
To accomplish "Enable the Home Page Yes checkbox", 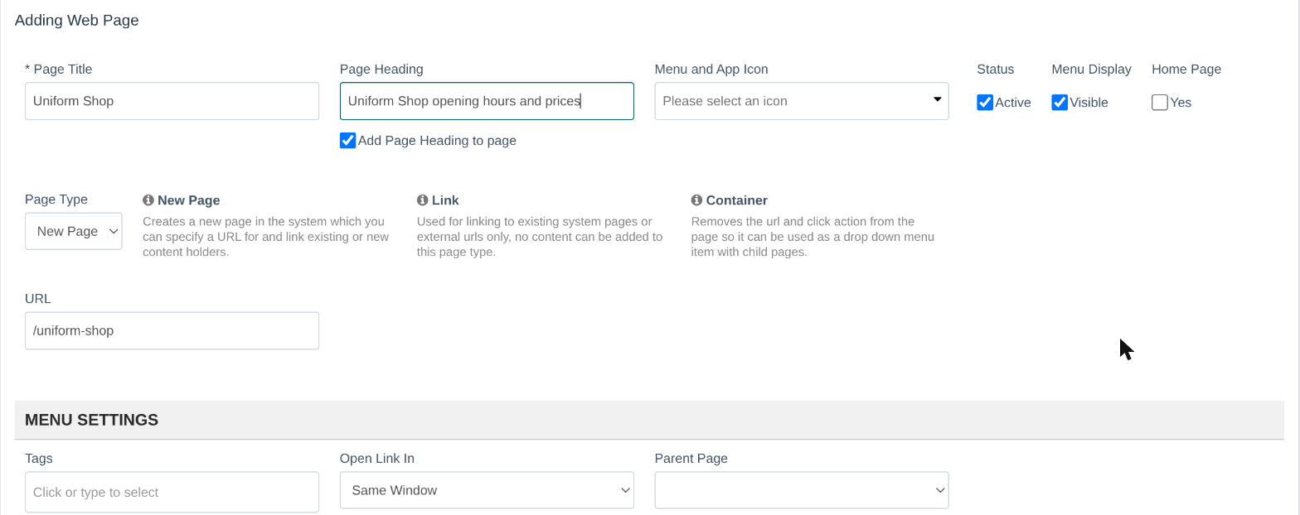I will pos(1160,103).
